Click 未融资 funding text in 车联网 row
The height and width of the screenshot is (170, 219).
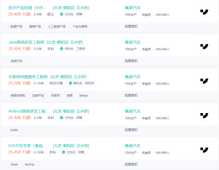146,84
